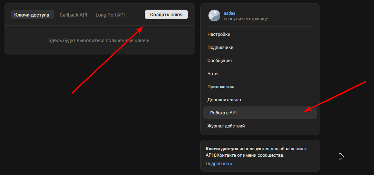Open Журнал действий in the sidebar
The width and height of the screenshot is (374, 175).
point(226,126)
